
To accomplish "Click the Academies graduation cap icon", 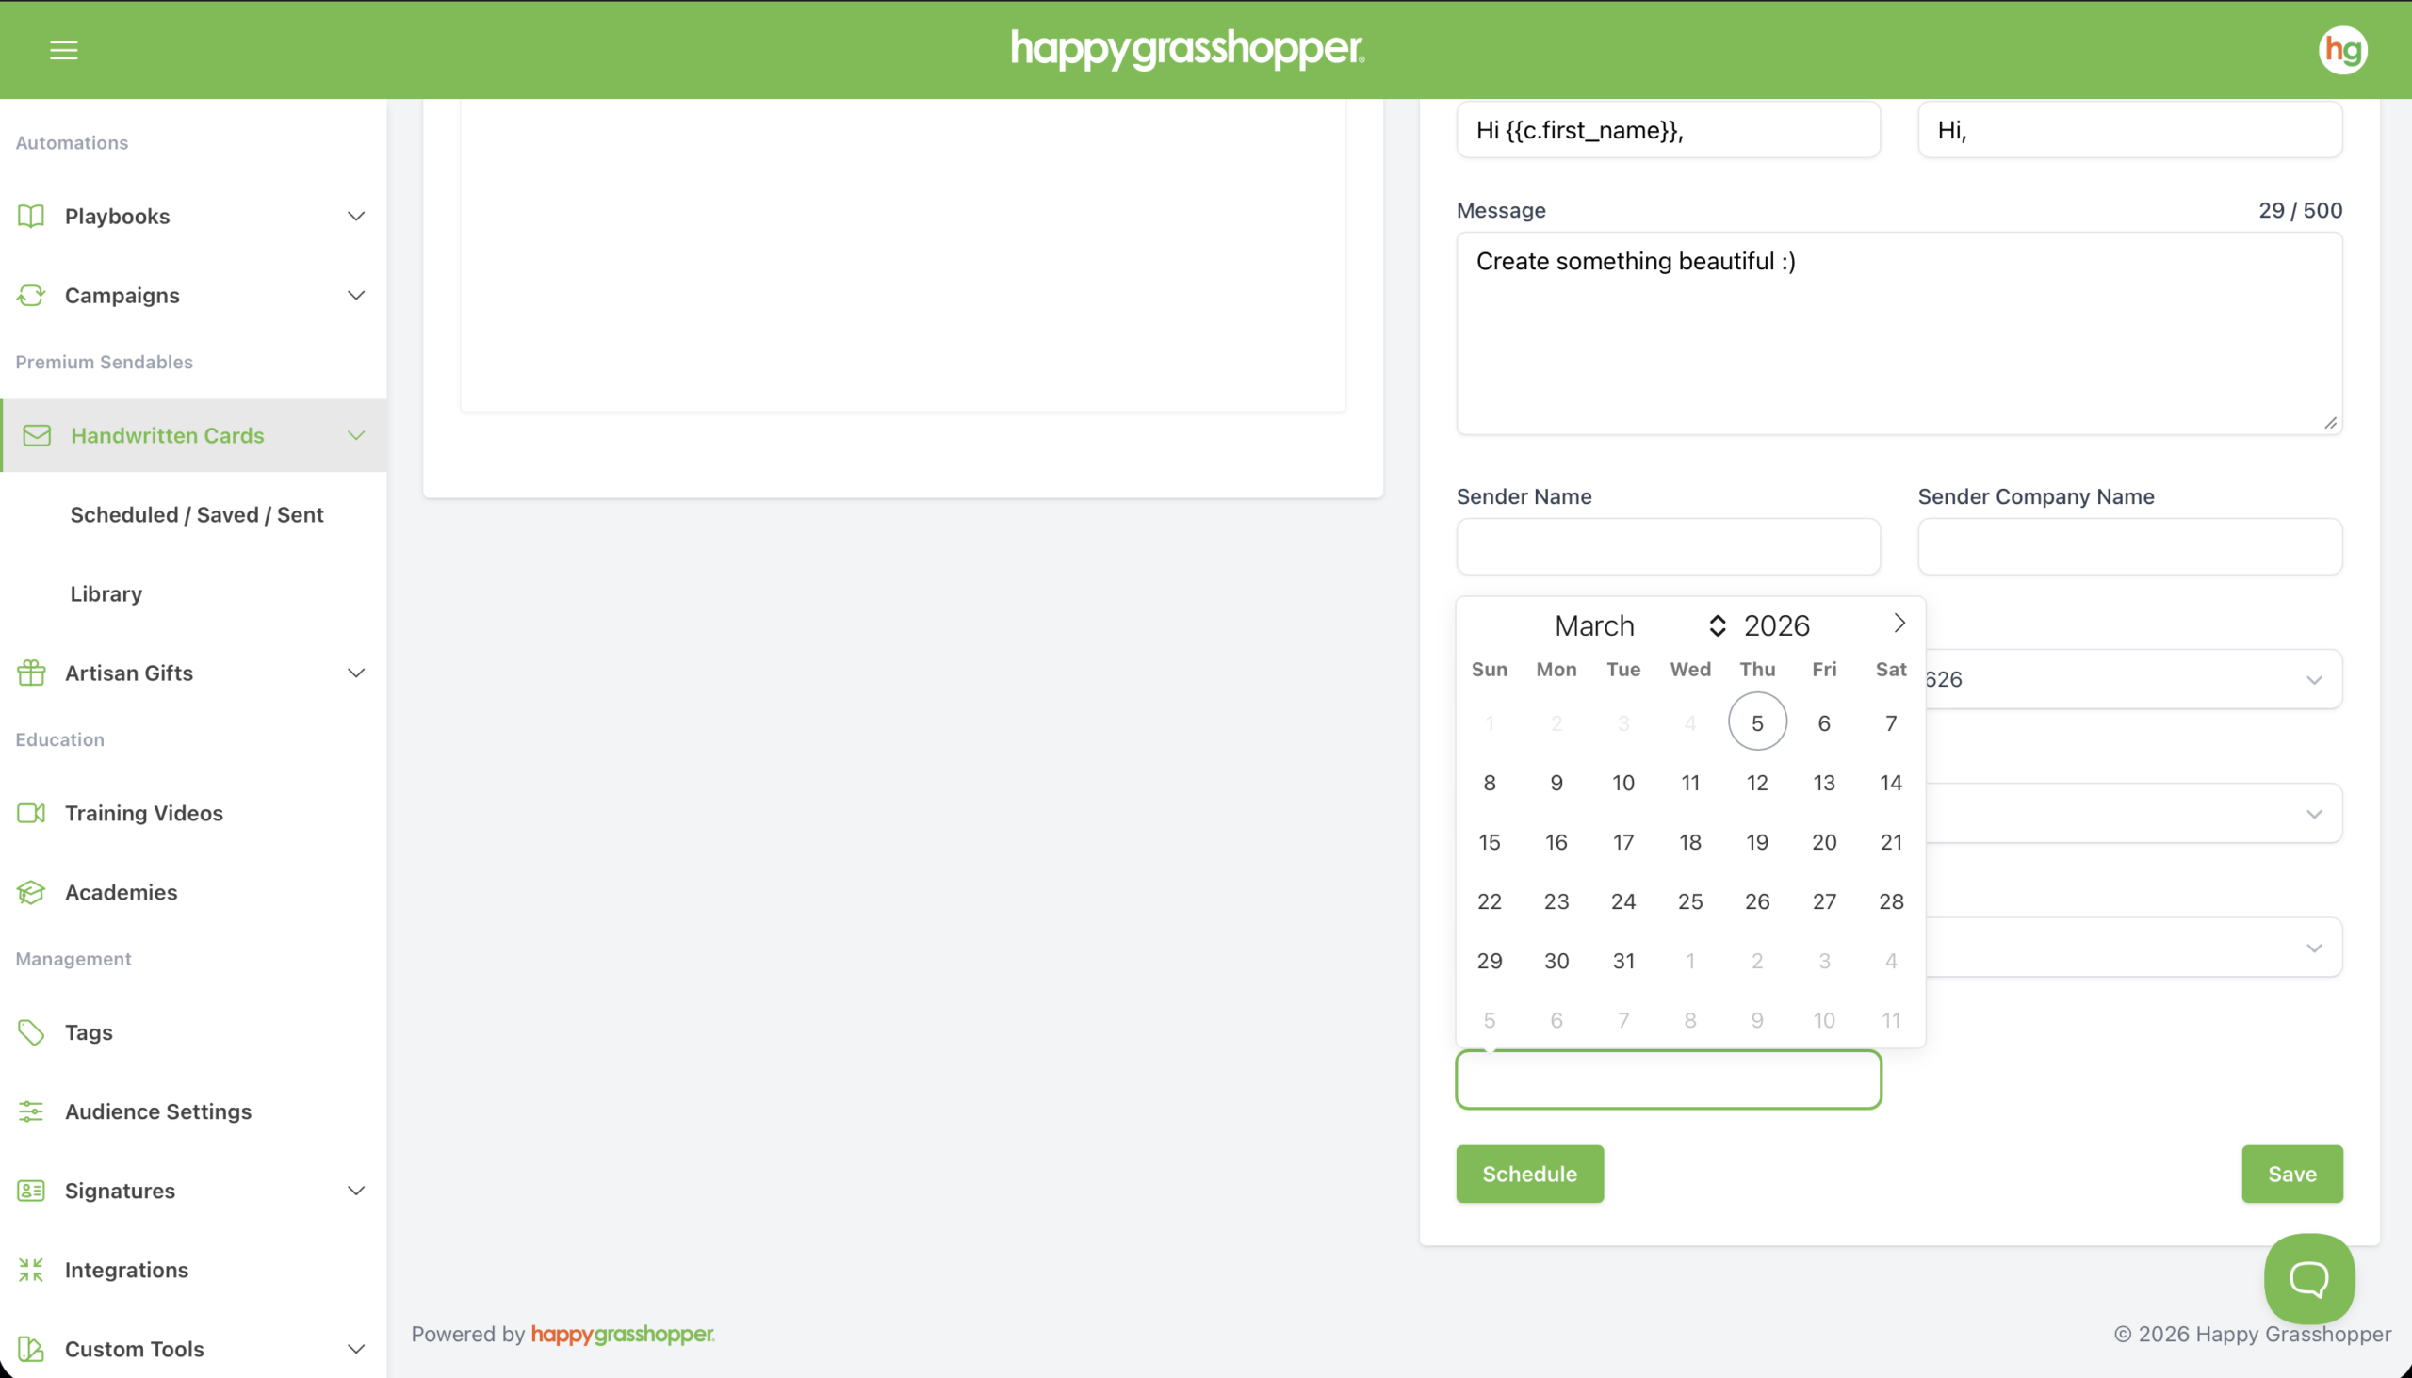I will pos(31,893).
